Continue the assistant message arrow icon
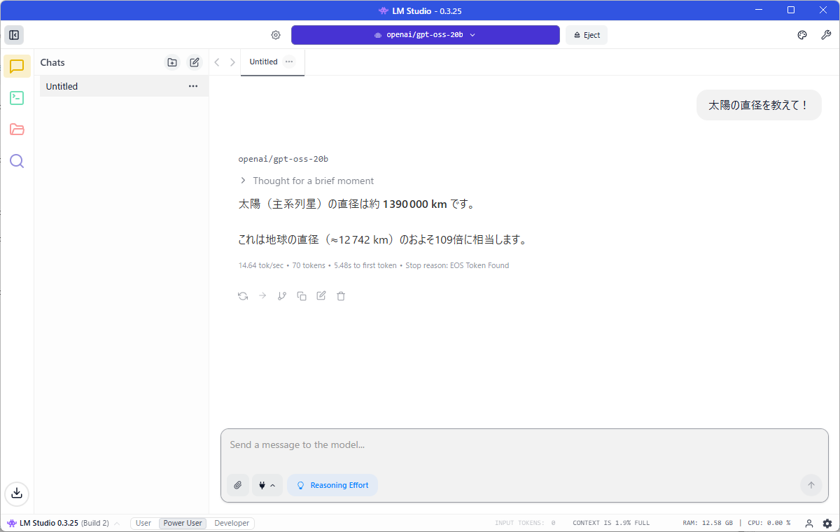Image resolution: width=840 pixels, height=532 pixels. click(262, 296)
